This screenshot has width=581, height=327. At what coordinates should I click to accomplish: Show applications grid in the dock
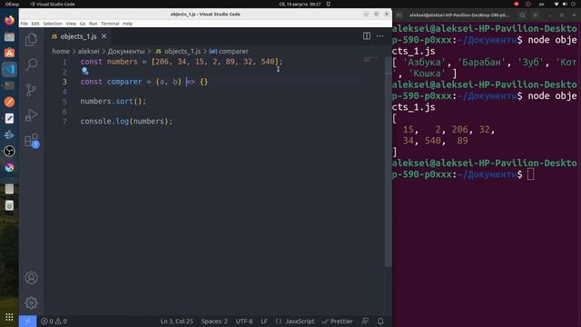(x=9, y=317)
